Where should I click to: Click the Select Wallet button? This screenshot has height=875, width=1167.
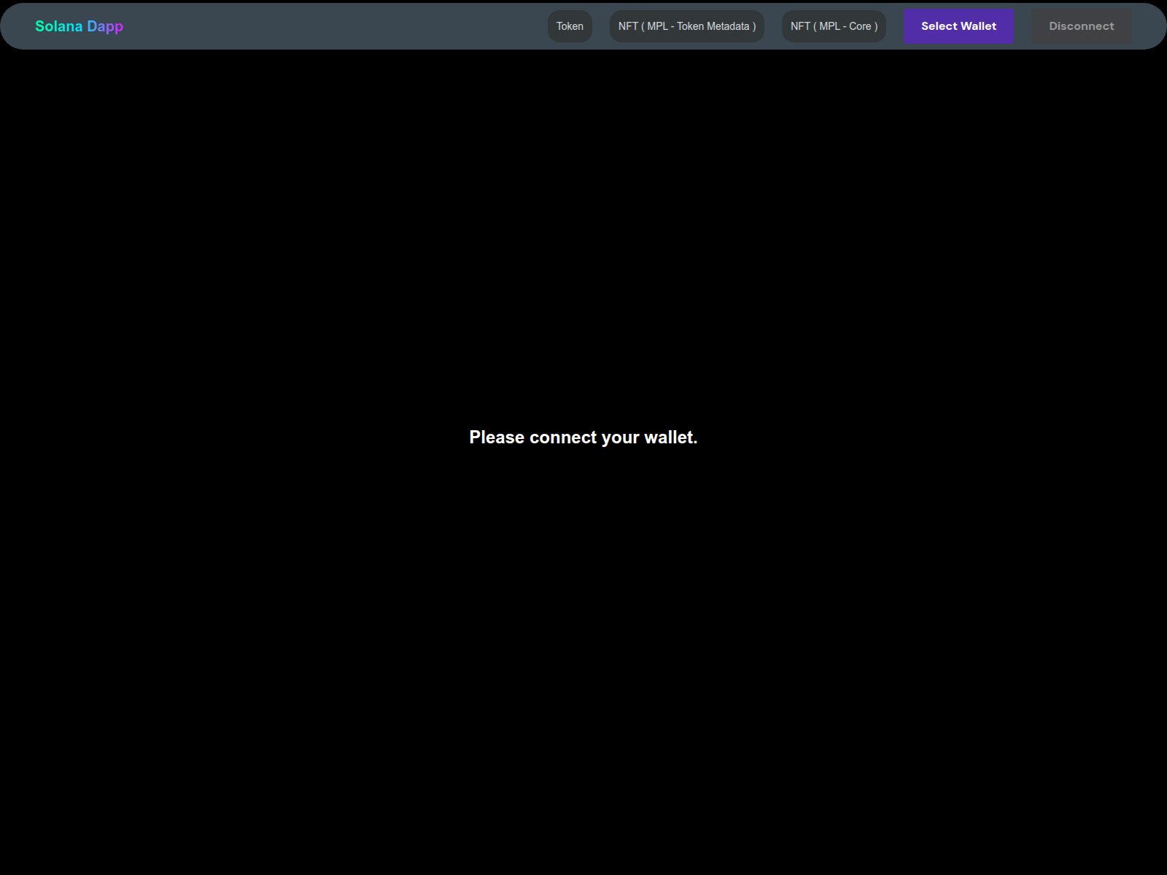pyautogui.click(x=958, y=26)
